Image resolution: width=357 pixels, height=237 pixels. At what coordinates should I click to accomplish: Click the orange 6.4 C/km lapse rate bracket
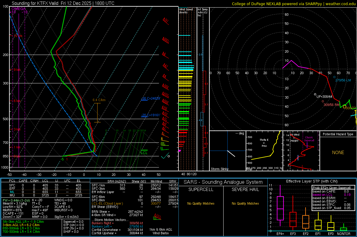point(97,113)
